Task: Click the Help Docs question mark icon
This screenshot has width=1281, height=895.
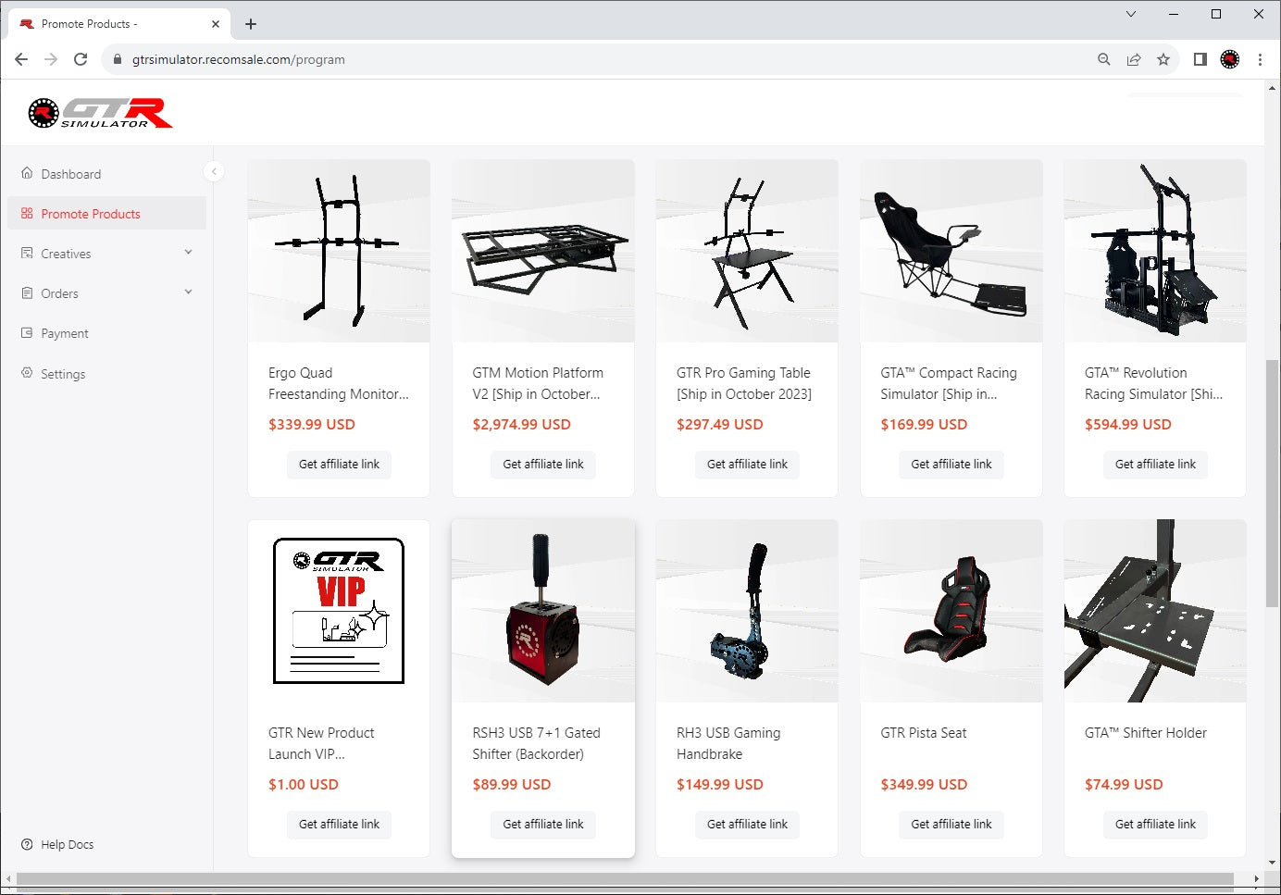Action: pos(27,844)
